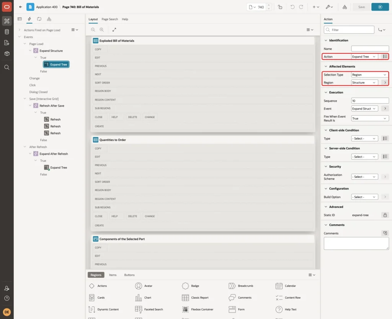Click the Save button

pos(361,7)
